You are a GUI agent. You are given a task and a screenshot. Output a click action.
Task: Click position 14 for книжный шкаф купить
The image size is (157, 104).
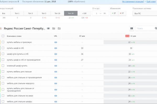[129, 66]
